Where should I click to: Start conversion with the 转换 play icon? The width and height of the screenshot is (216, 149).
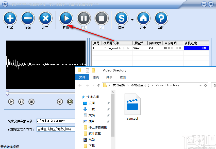tap(66, 18)
